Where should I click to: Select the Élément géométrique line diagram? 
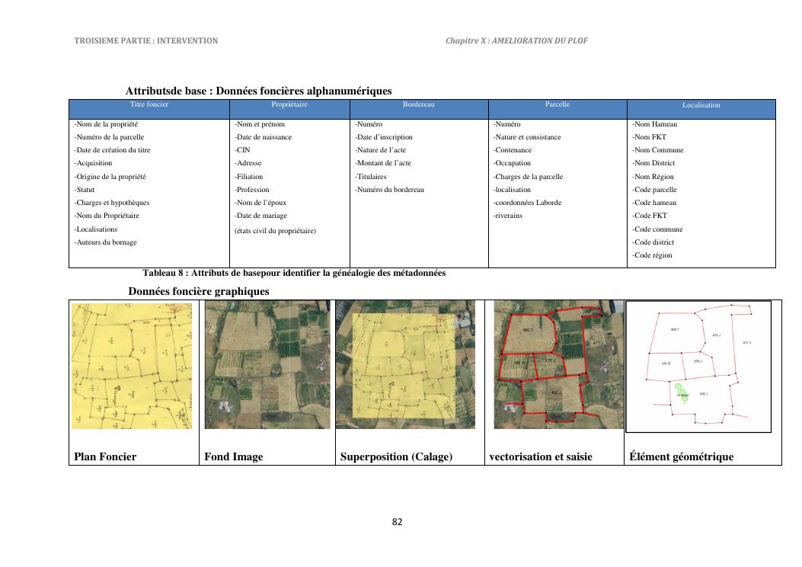698,367
